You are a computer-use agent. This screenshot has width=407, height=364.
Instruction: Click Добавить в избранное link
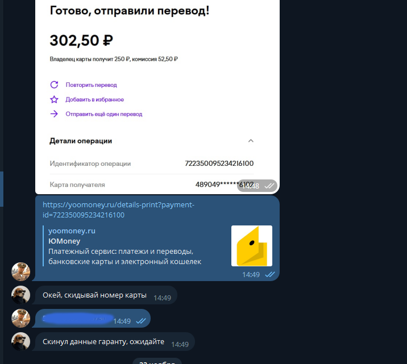coord(94,99)
